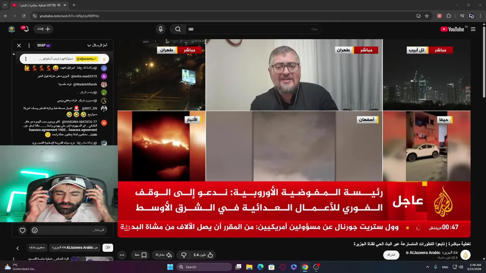Viewport: 486px width, 273px height.
Task: Open the emoji picker in chat
Action: (35, 230)
